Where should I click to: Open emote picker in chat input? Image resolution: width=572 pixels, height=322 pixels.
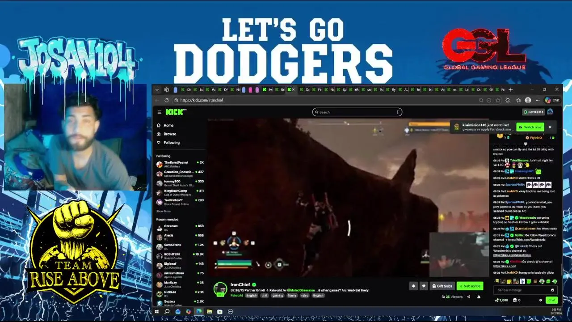pos(552,290)
